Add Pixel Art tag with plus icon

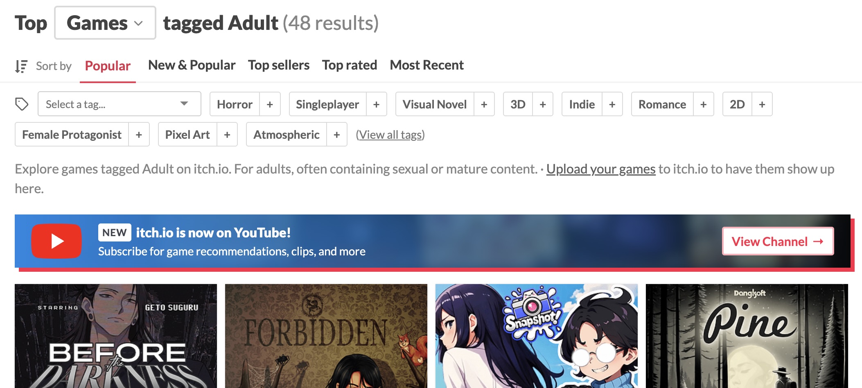[x=227, y=135]
